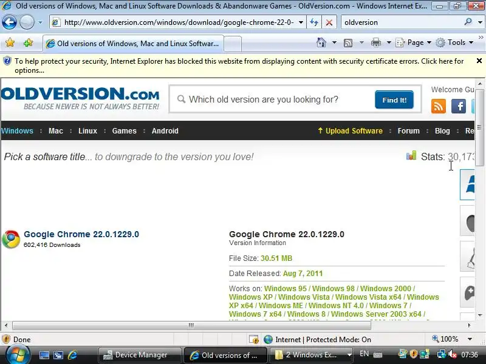This screenshot has height=364, width=486.
Task: Select the Old versions of Windows tab
Action: (x=133, y=44)
